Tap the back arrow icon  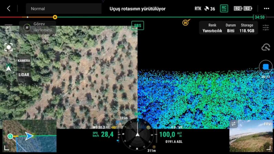coord(9,9)
